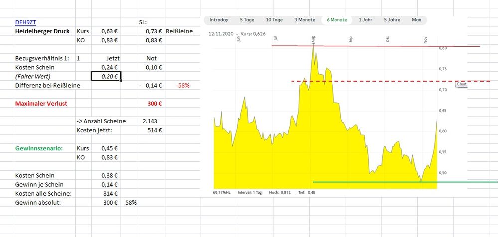Switch to the Intraday chart tab
498x237 pixels.
219,20
